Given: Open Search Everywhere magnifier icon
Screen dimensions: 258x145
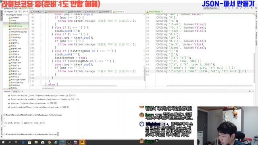Looking at the screenshot, I should [x=256, y=8].
